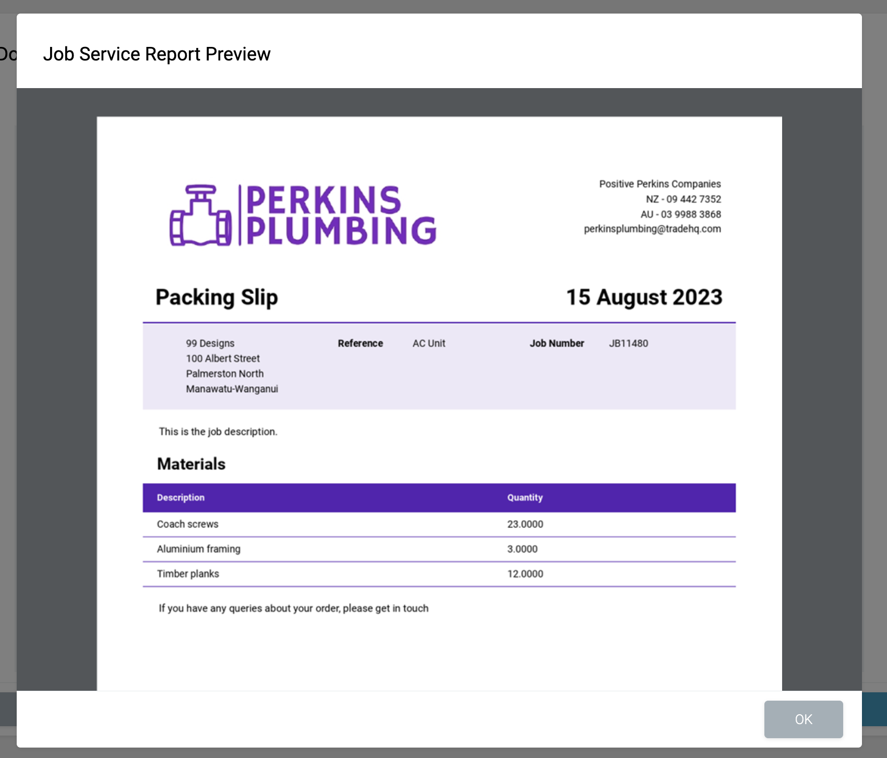Click the Materials section heading
The width and height of the screenshot is (887, 758).
[x=191, y=464]
